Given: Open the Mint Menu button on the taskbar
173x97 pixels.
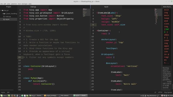Looking at the screenshot, I should [4, 96].
